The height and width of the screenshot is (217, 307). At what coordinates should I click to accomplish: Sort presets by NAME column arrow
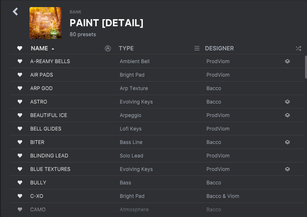pos(53,49)
